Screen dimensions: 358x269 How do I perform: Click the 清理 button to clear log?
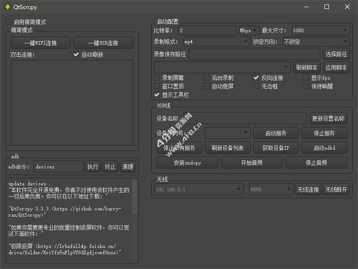128,167
